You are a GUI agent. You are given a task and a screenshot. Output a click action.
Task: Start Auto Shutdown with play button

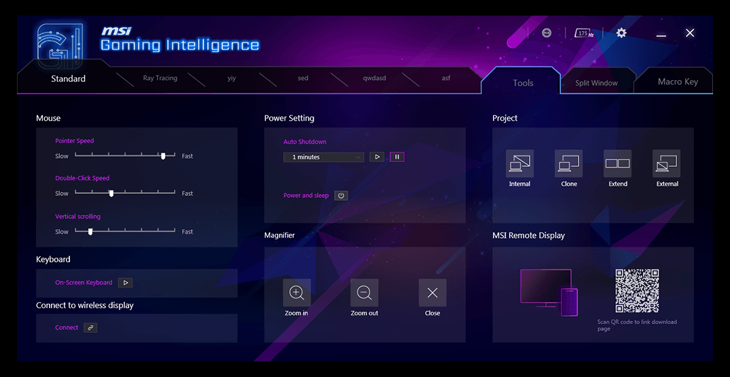coord(377,157)
